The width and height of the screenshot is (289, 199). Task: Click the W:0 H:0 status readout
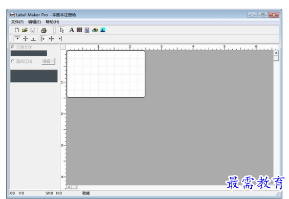coord(54,193)
